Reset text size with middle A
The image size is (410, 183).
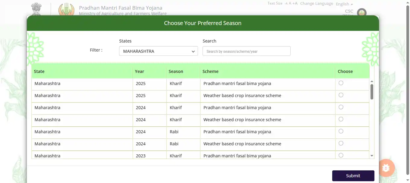(290, 4)
